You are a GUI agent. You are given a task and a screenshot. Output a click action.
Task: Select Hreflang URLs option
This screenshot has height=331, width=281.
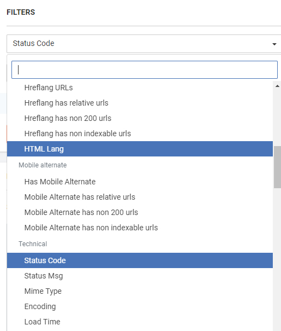click(x=140, y=88)
